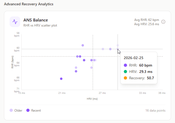Click the ANS Balance card title
The image size is (175, 123).
click(36, 20)
